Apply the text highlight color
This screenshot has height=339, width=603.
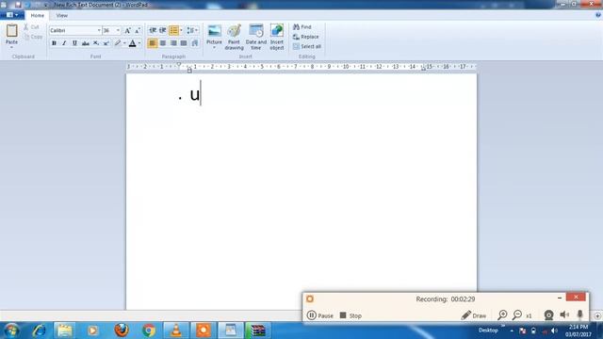(118, 43)
